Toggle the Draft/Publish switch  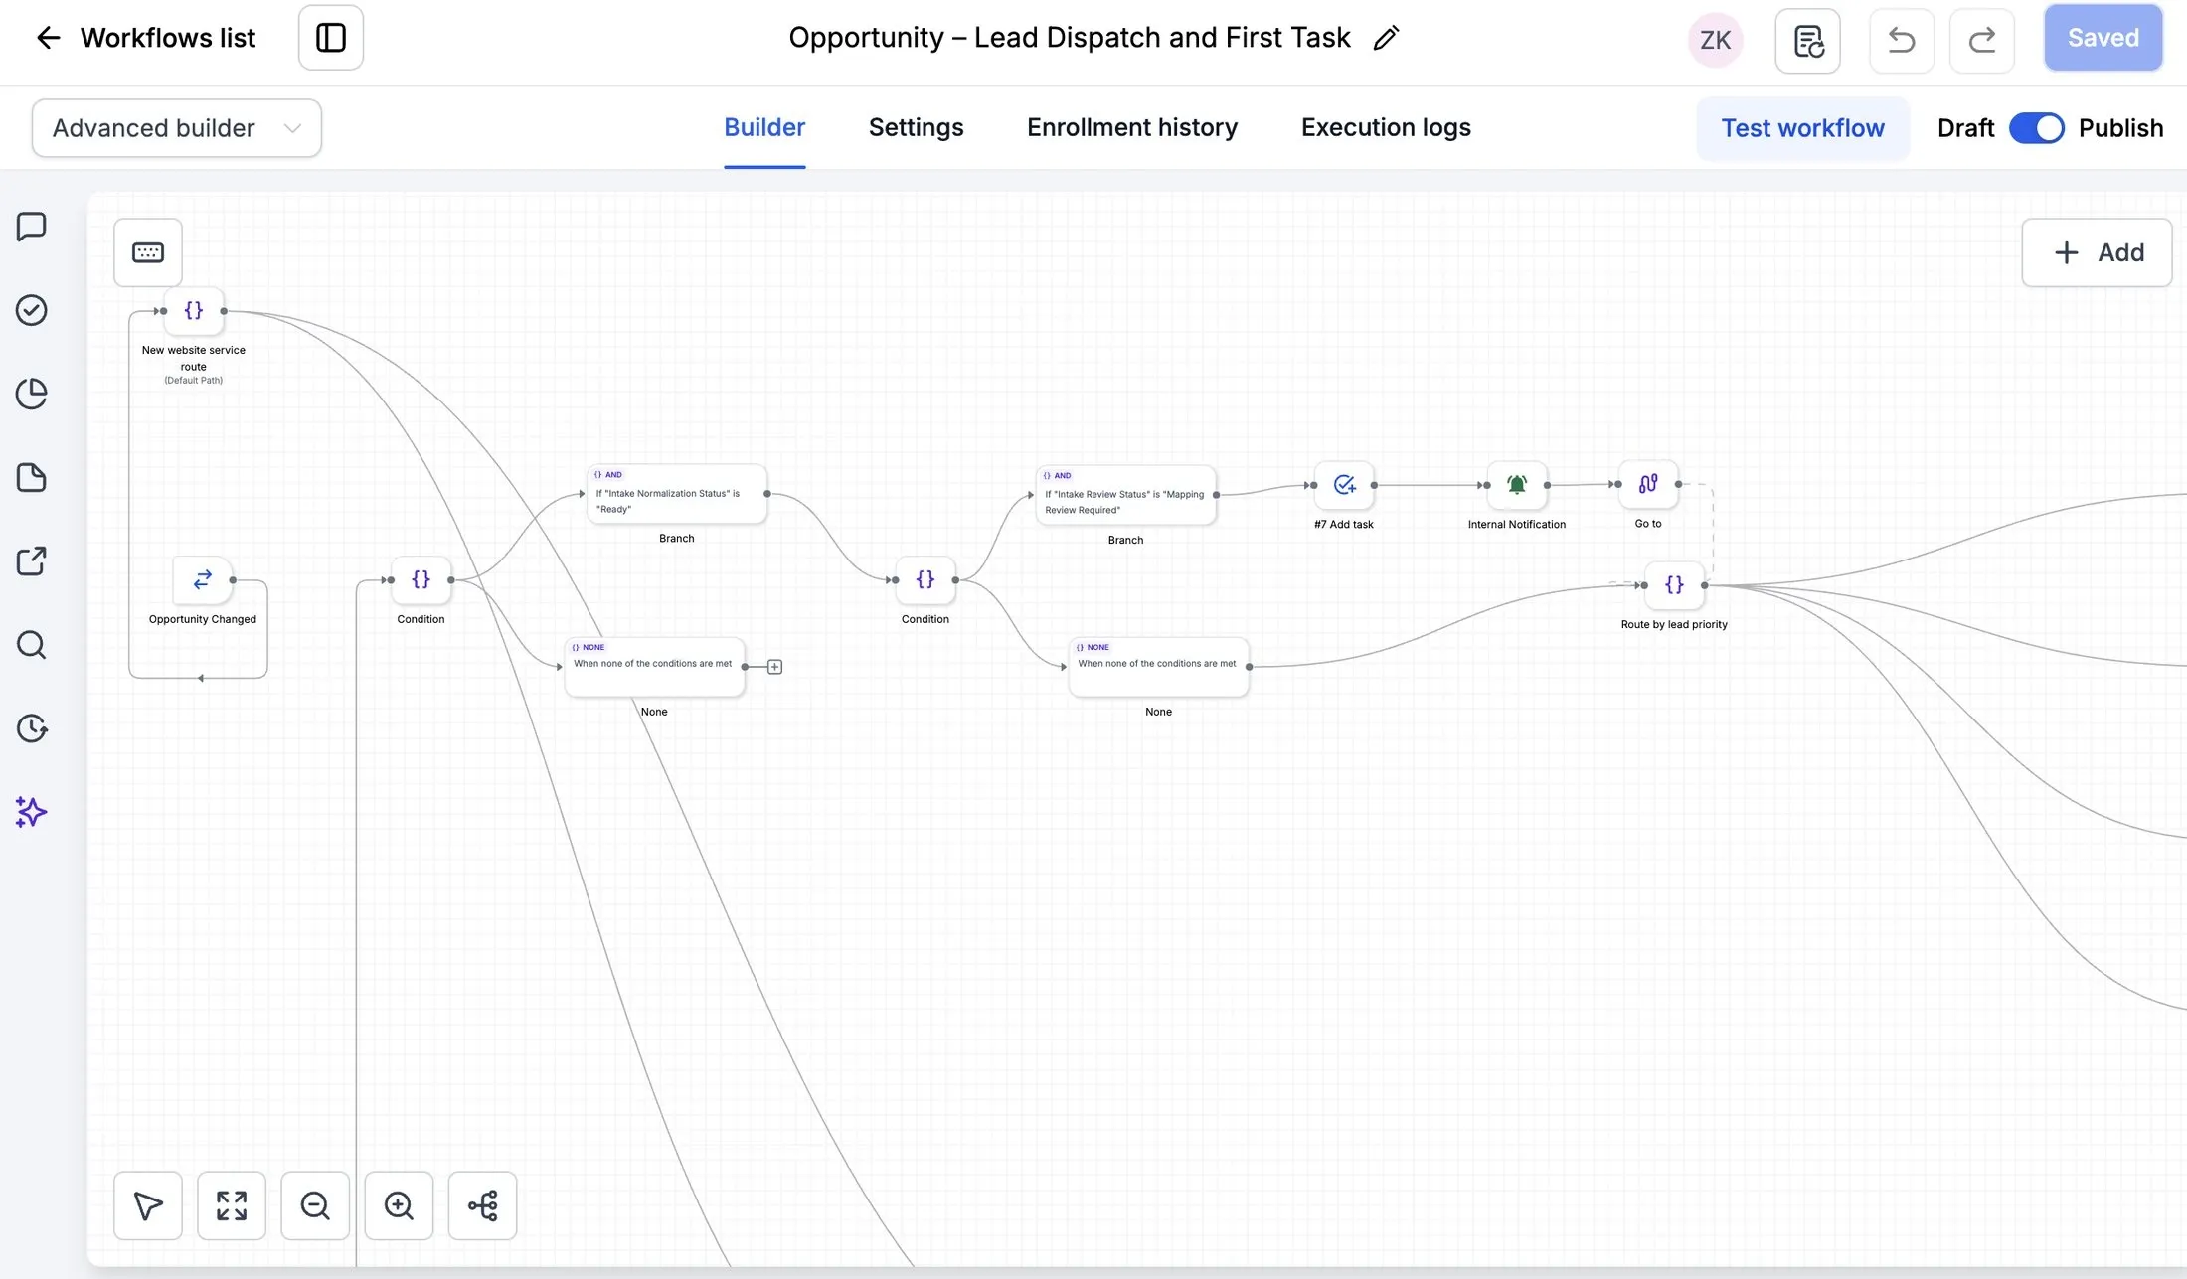[x=2036, y=128]
